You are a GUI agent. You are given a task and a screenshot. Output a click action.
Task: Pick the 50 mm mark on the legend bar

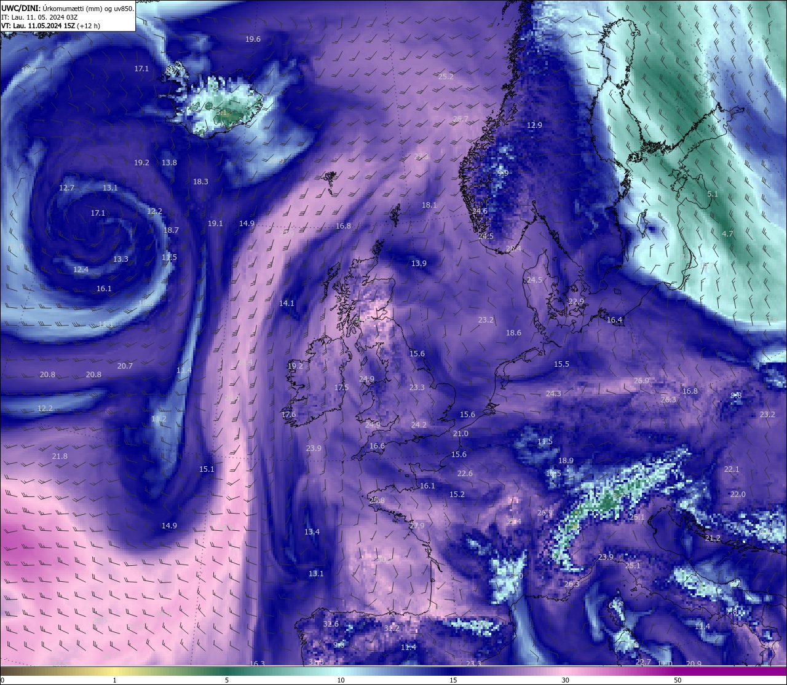(677, 679)
